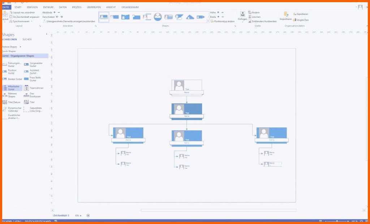Select Quick-Shapes stencil
This screenshot has width=370, height=224.
pos(9,51)
